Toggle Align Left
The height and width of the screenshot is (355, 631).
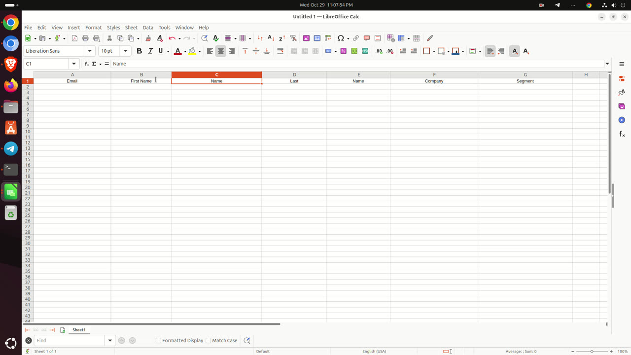click(210, 51)
